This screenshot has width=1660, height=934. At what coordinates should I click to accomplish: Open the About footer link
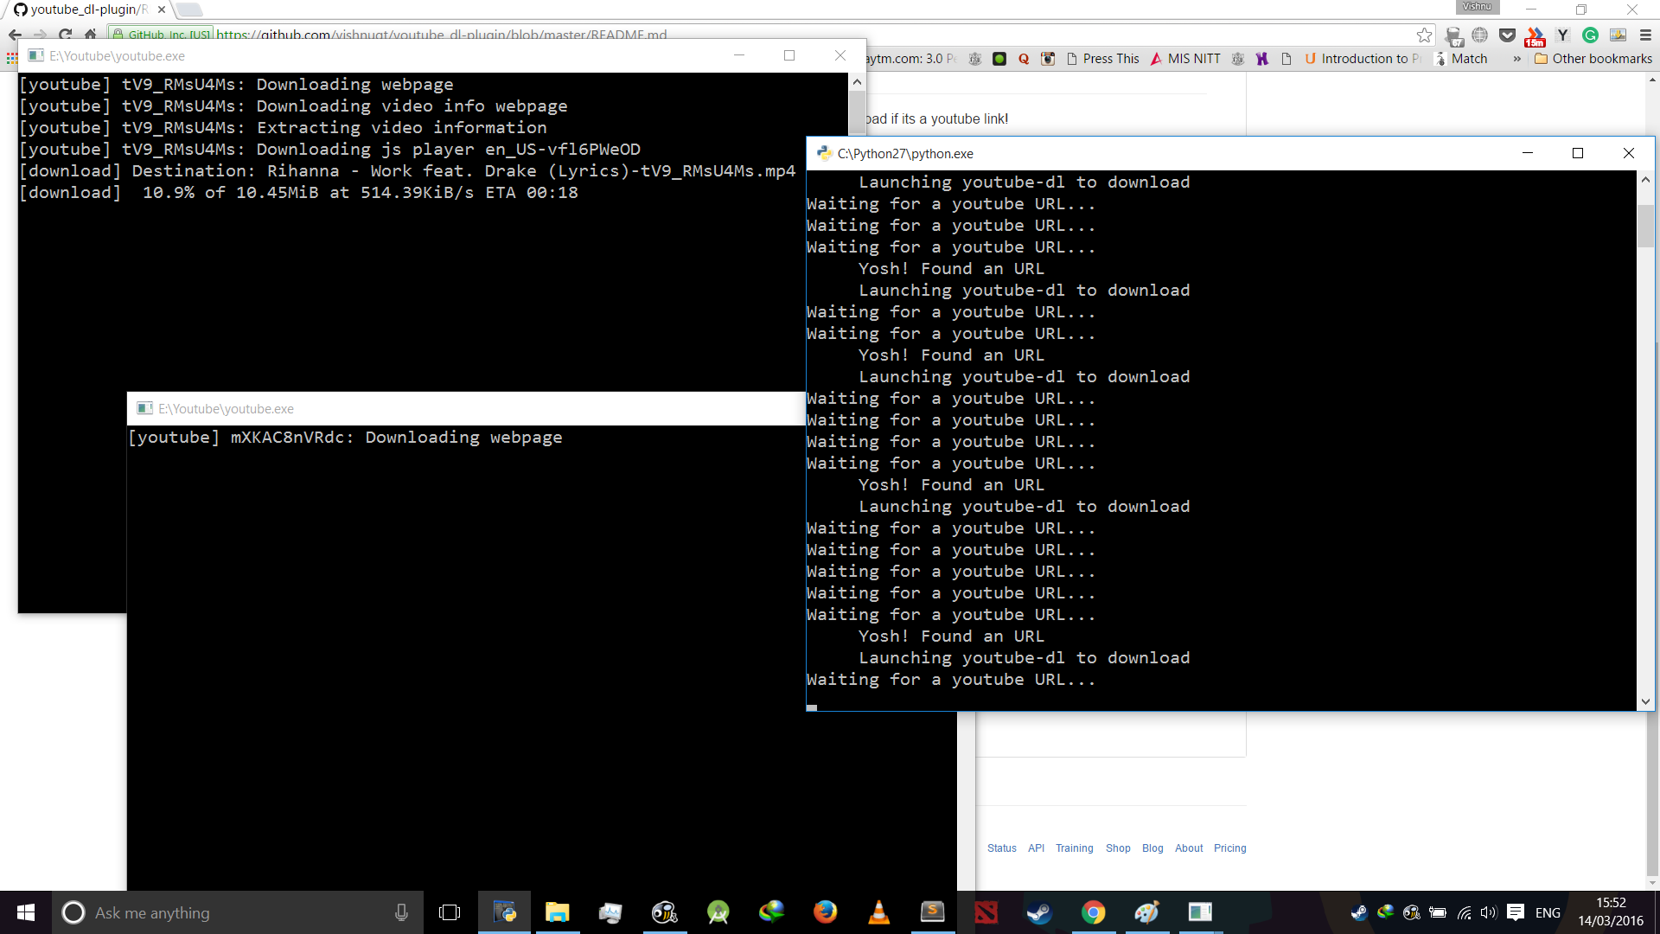1189,848
